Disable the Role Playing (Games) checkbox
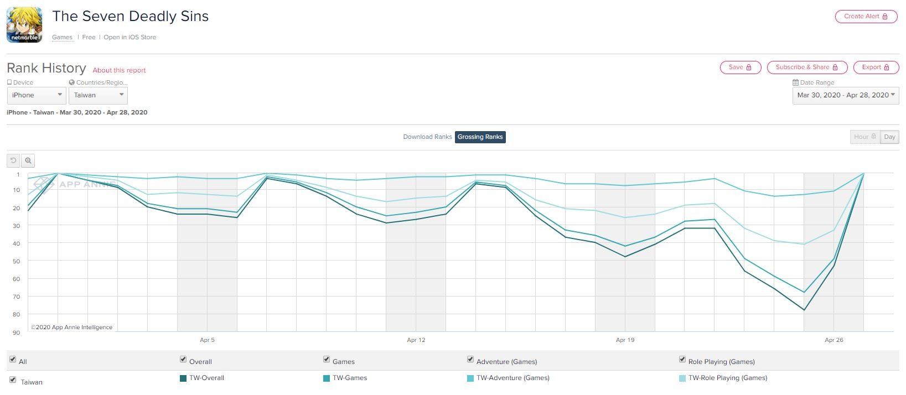Image resolution: width=906 pixels, height=395 pixels. [x=682, y=360]
